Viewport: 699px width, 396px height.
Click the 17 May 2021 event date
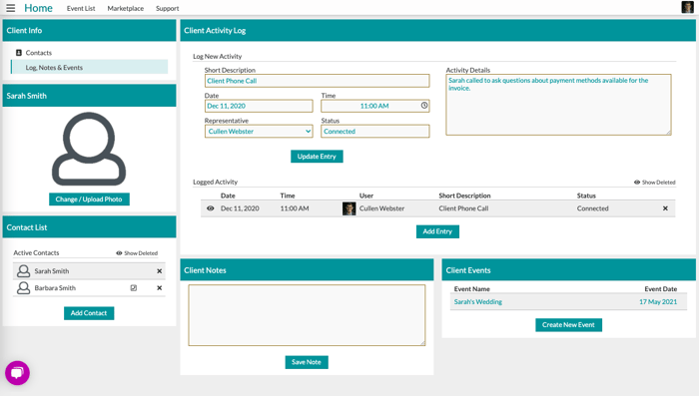pyautogui.click(x=658, y=301)
